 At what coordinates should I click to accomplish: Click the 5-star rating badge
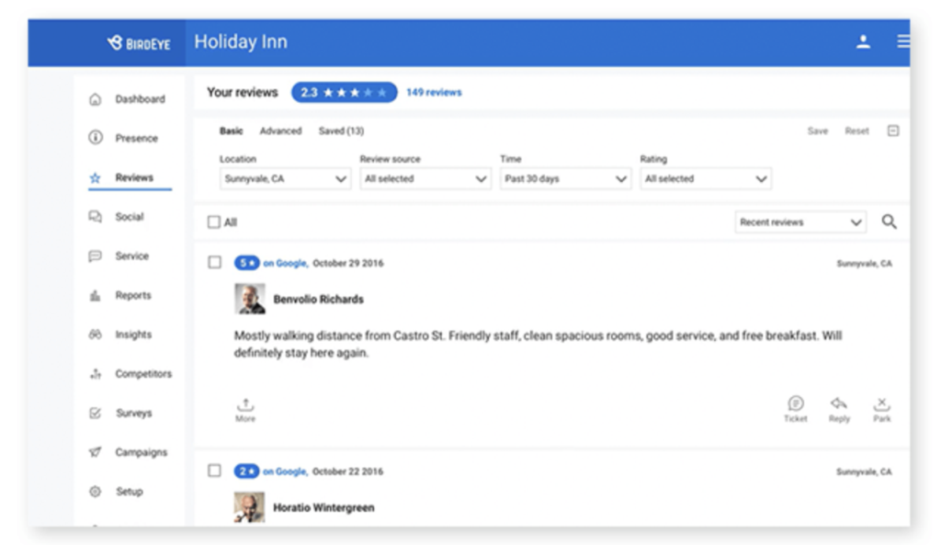246,263
